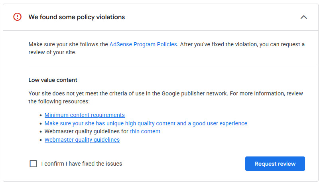Click the bullet before Minimum content requirements

(41, 115)
